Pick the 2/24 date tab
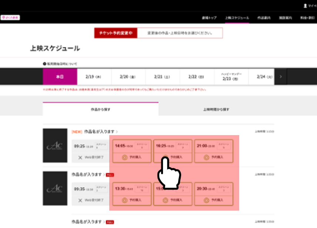The height and width of the screenshot is (228, 317). [261, 77]
